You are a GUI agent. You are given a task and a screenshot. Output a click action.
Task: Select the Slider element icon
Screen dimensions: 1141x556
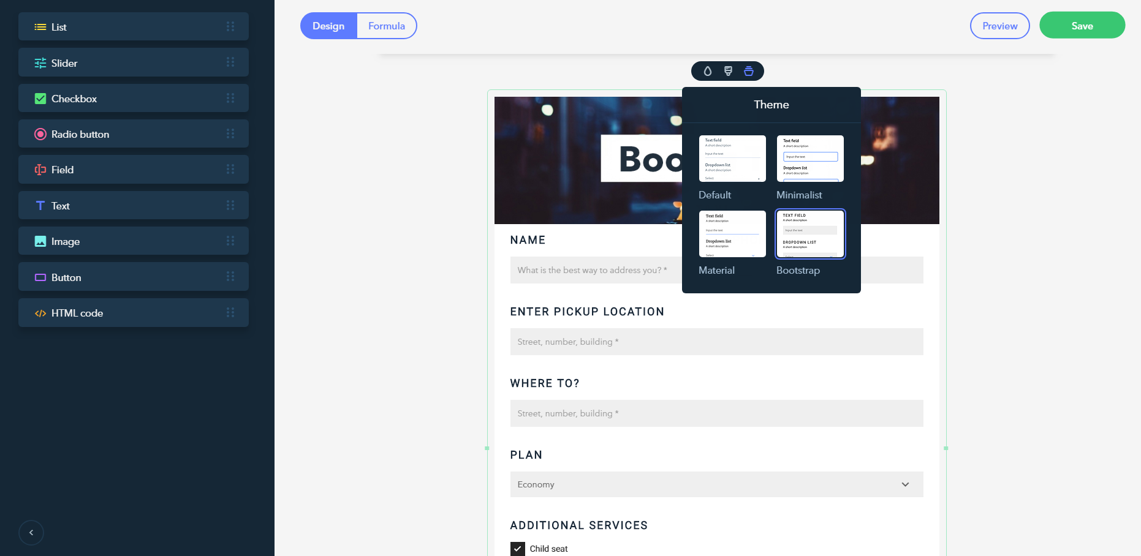pyautogui.click(x=40, y=63)
